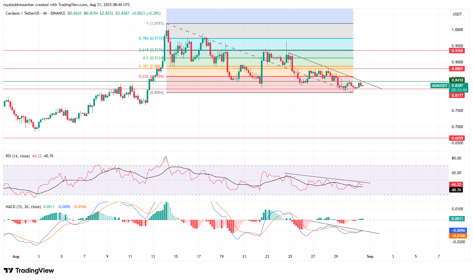Click the attribution line with Aug 31, 2025 timestamp
This screenshot has height=280, width=473.
coord(67,5)
